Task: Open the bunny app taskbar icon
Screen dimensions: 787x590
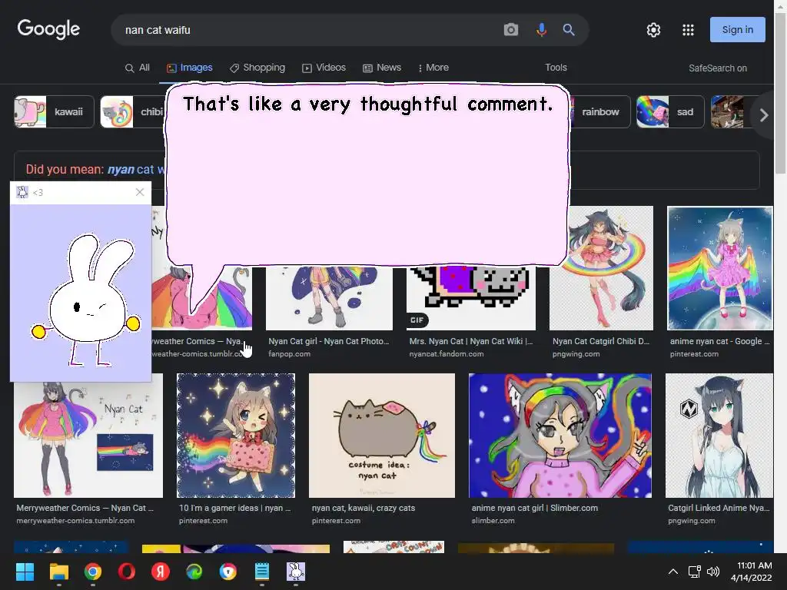Action: point(296,572)
